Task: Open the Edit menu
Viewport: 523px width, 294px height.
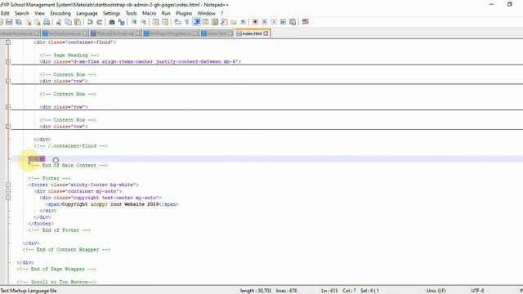Action: [5, 13]
